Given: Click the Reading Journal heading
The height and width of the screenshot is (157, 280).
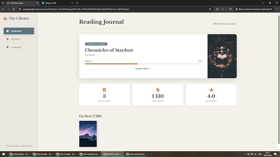Looking at the screenshot, I should click(x=102, y=22).
